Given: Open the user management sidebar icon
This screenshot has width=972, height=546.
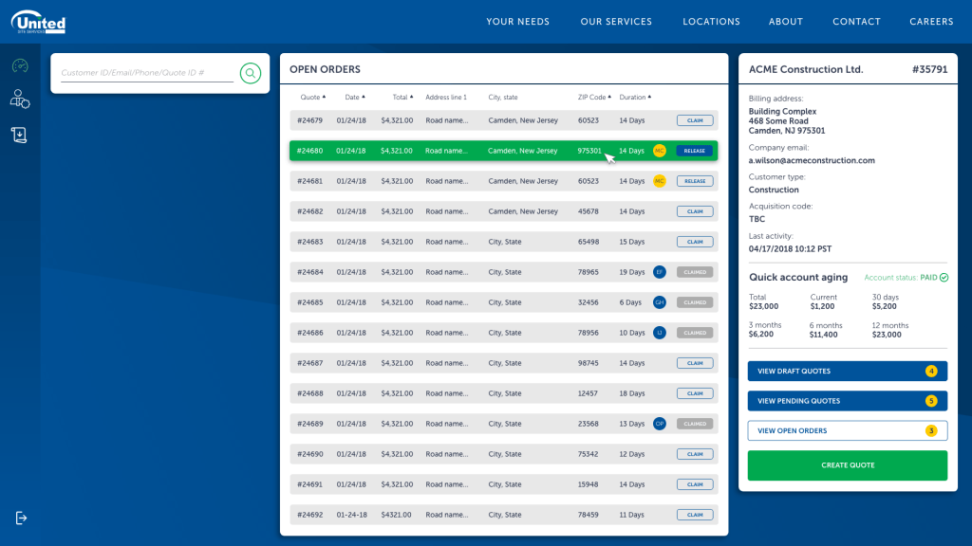Looking at the screenshot, I should click(20, 100).
